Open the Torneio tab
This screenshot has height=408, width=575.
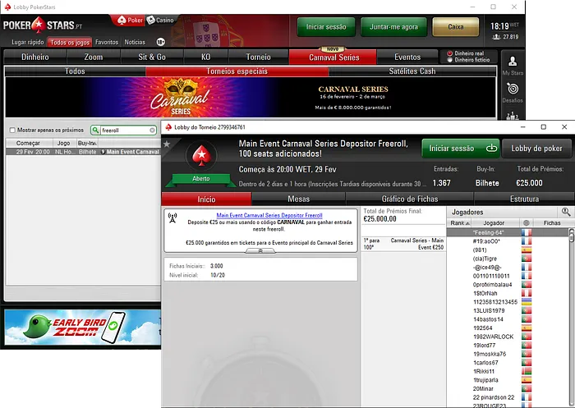click(x=259, y=57)
